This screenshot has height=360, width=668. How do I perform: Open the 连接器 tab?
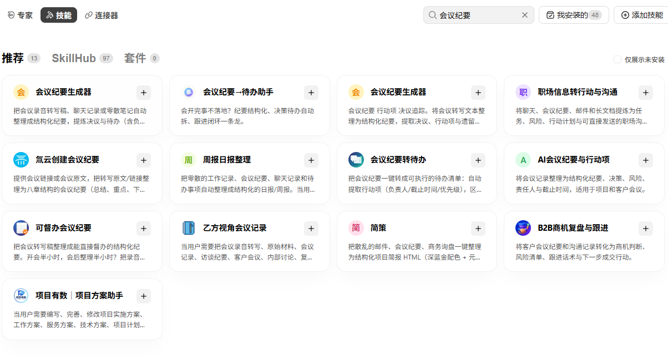point(102,15)
